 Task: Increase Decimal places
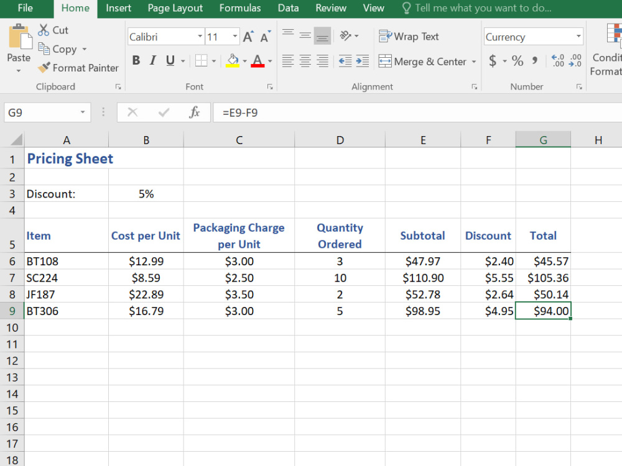pyautogui.click(x=558, y=61)
